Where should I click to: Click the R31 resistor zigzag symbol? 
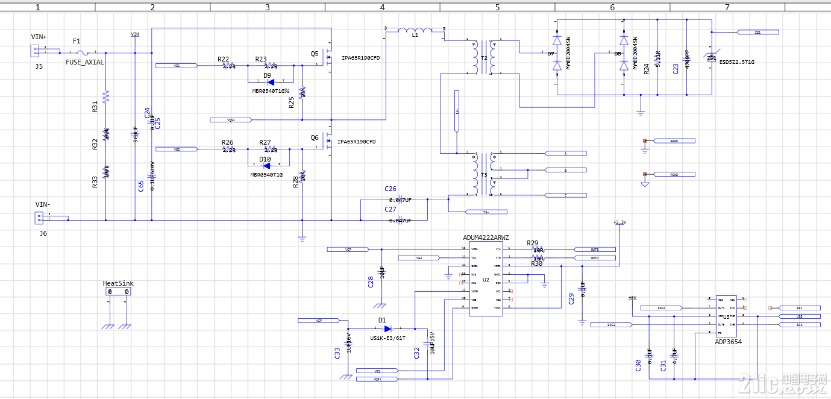[105, 96]
